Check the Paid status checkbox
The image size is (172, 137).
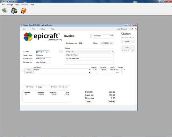pyautogui.click(x=123, y=47)
